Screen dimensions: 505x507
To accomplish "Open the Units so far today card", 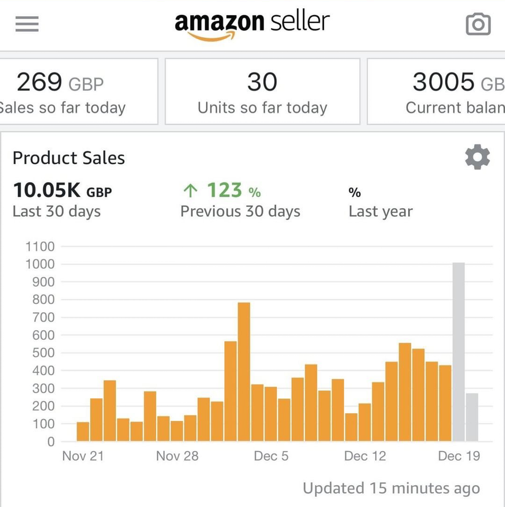I will point(262,91).
